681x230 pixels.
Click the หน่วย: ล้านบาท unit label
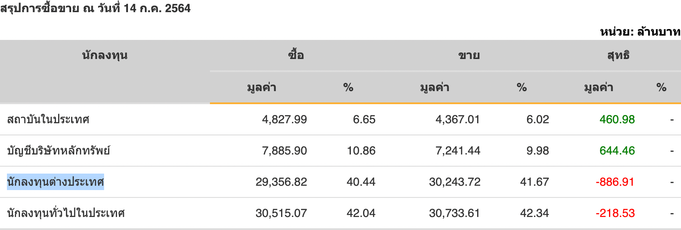tap(640, 32)
